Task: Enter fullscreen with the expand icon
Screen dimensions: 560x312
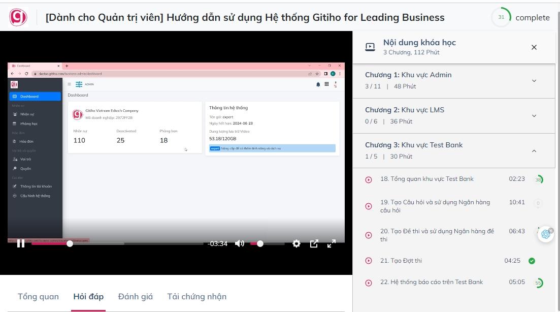Action: tap(332, 243)
